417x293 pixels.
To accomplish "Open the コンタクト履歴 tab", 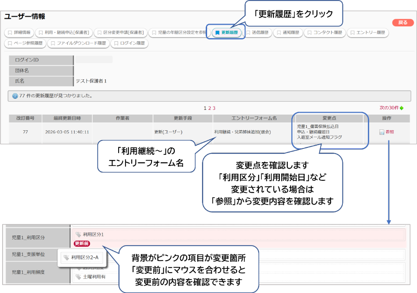I will tap(324, 33).
